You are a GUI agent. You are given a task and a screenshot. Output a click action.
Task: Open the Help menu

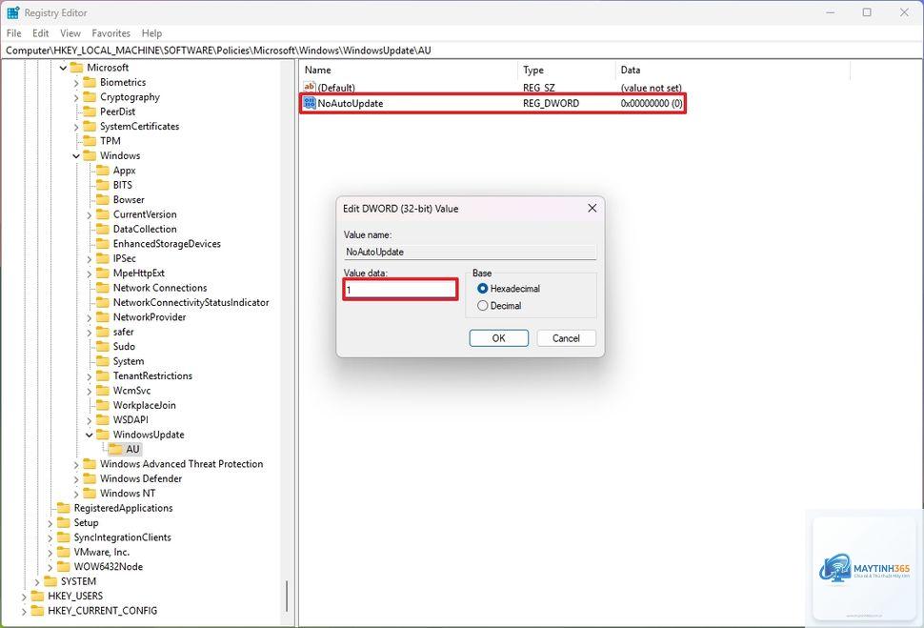[x=151, y=33]
